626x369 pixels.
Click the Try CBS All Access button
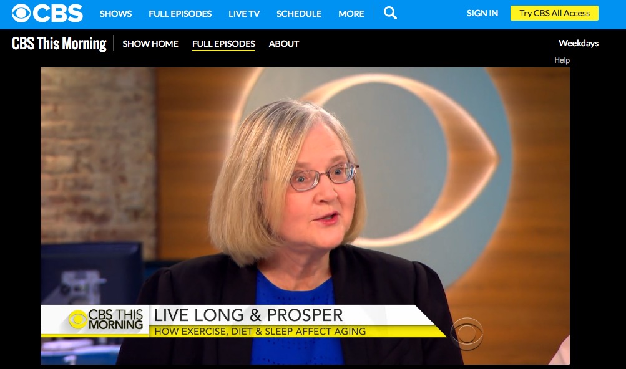[554, 13]
